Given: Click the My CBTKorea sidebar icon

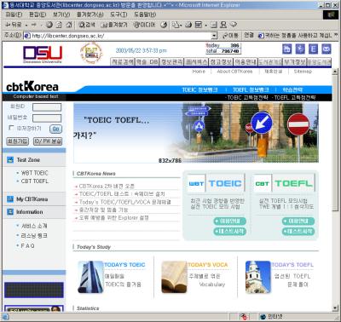Looking at the screenshot, I should [x=10, y=199].
